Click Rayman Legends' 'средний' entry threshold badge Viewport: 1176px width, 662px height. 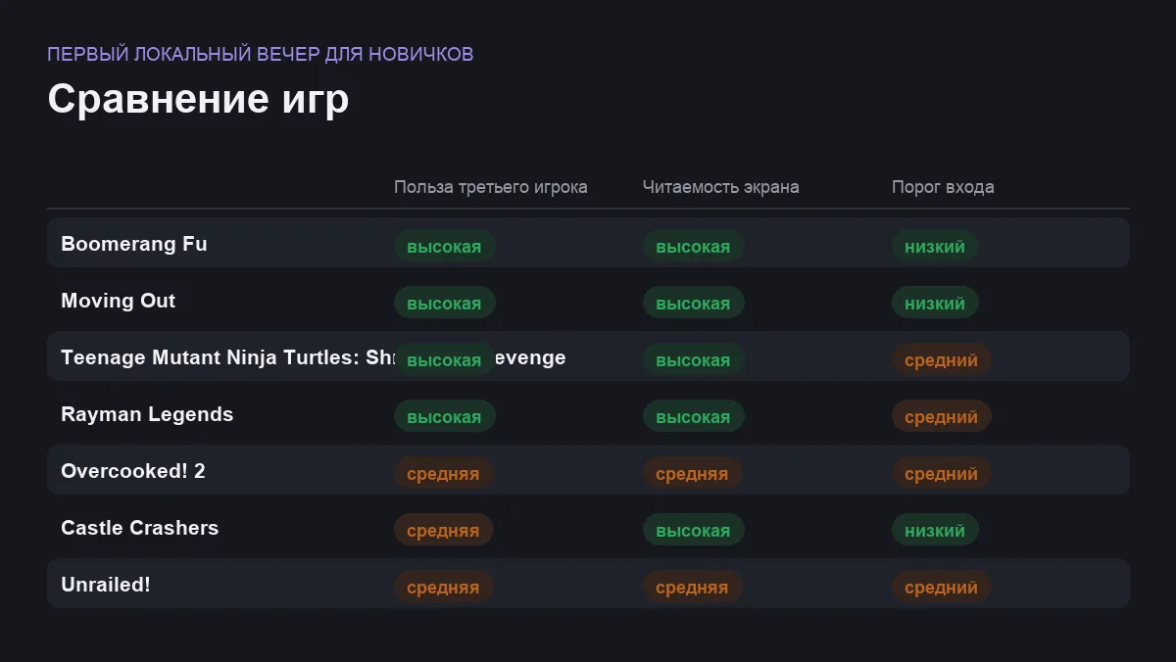click(942, 416)
